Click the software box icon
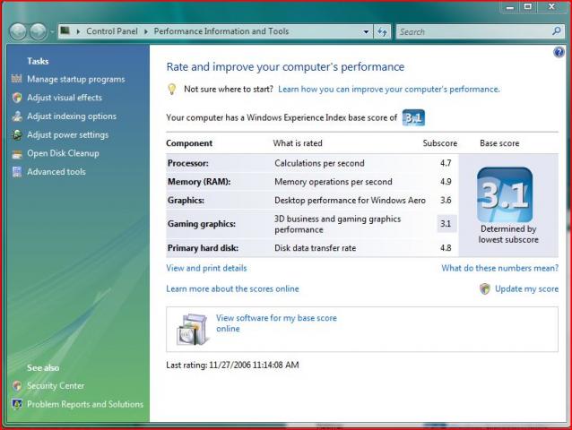Image resolution: width=572 pixels, height=430 pixels. pyautogui.click(x=193, y=329)
